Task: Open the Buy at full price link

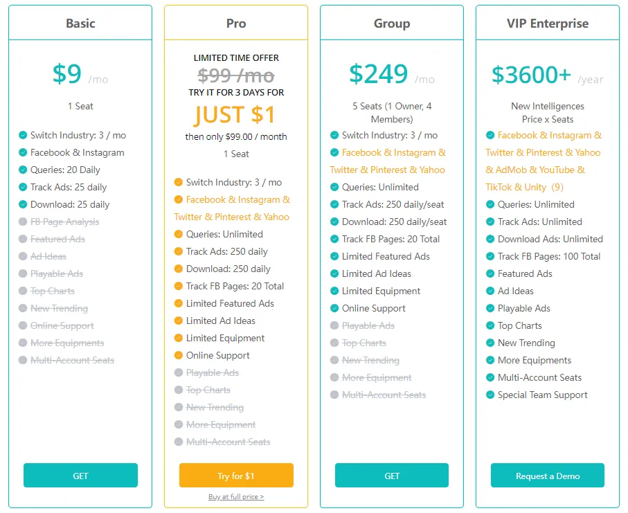Action: [236, 497]
